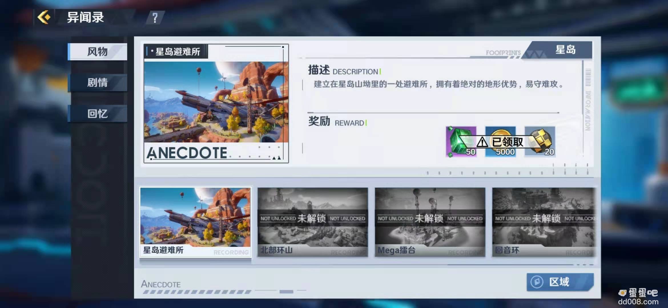Image resolution: width=668 pixels, height=308 pixels.
Task: Select the locked Mega擂台 card
Action: [x=430, y=222]
